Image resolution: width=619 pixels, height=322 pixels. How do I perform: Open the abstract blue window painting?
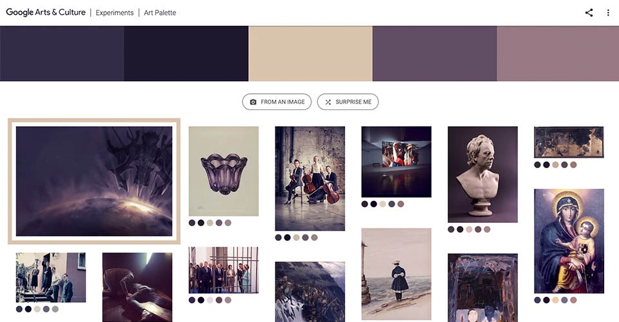482,288
